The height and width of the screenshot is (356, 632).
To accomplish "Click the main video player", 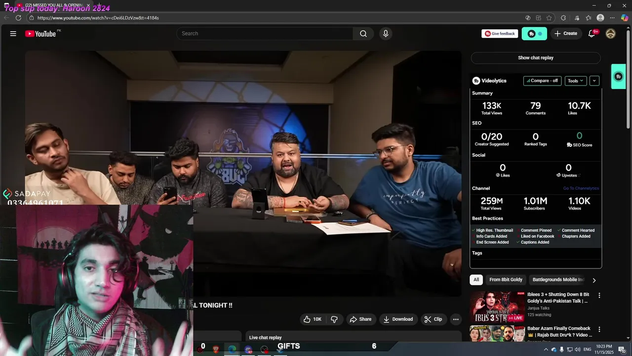I will (243, 173).
